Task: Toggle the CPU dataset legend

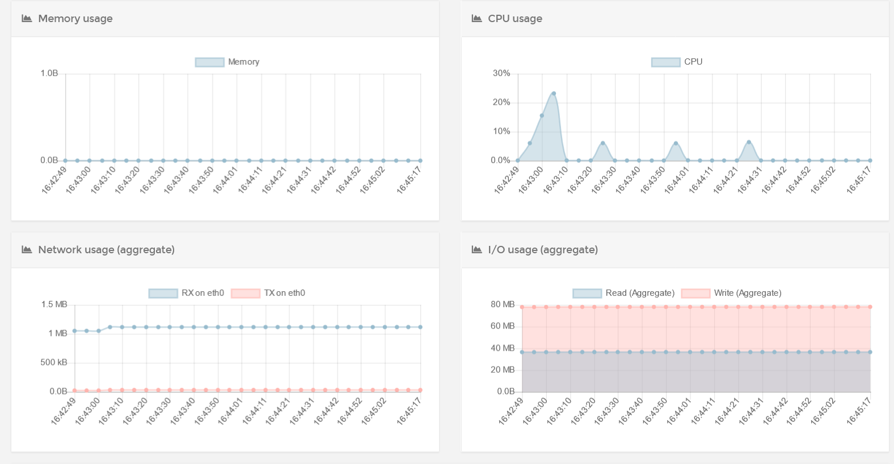Action: click(x=677, y=62)
